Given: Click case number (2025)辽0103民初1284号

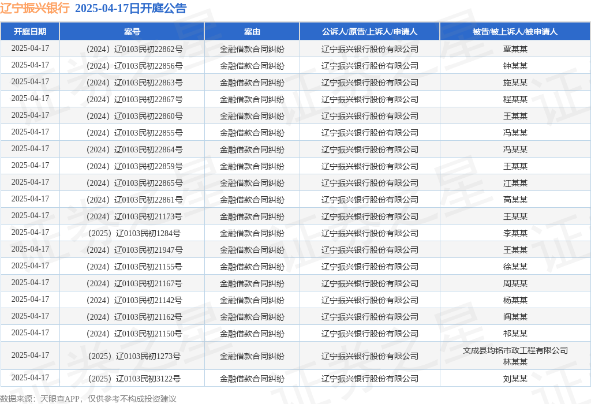Looking at the screenshot, I should point(134,233).
